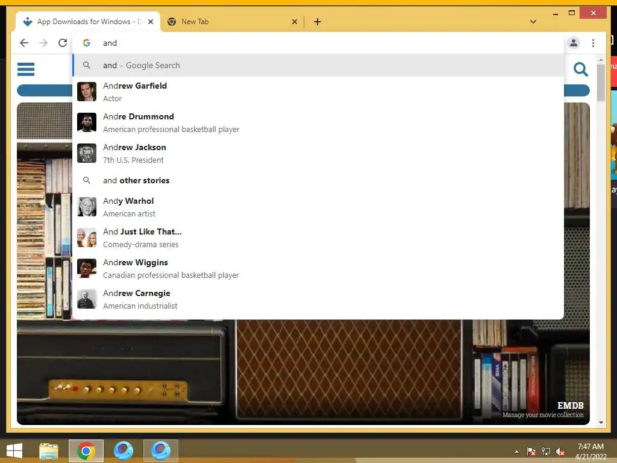Click Andrew Carnegie's photo thumbnail
The image size is (617, 463).
tap(87, 299)
